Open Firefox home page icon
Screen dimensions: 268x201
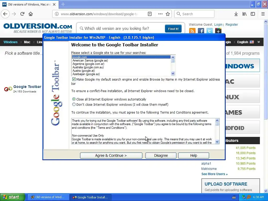(x=31, y=14)
